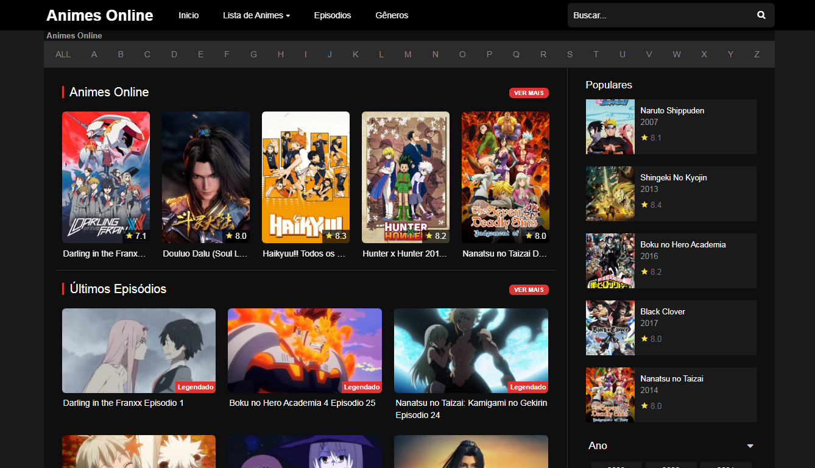Click the search magnifier icon
This screenshot has height=468, width=815.
pyautogui.click(x=761, y=15)
